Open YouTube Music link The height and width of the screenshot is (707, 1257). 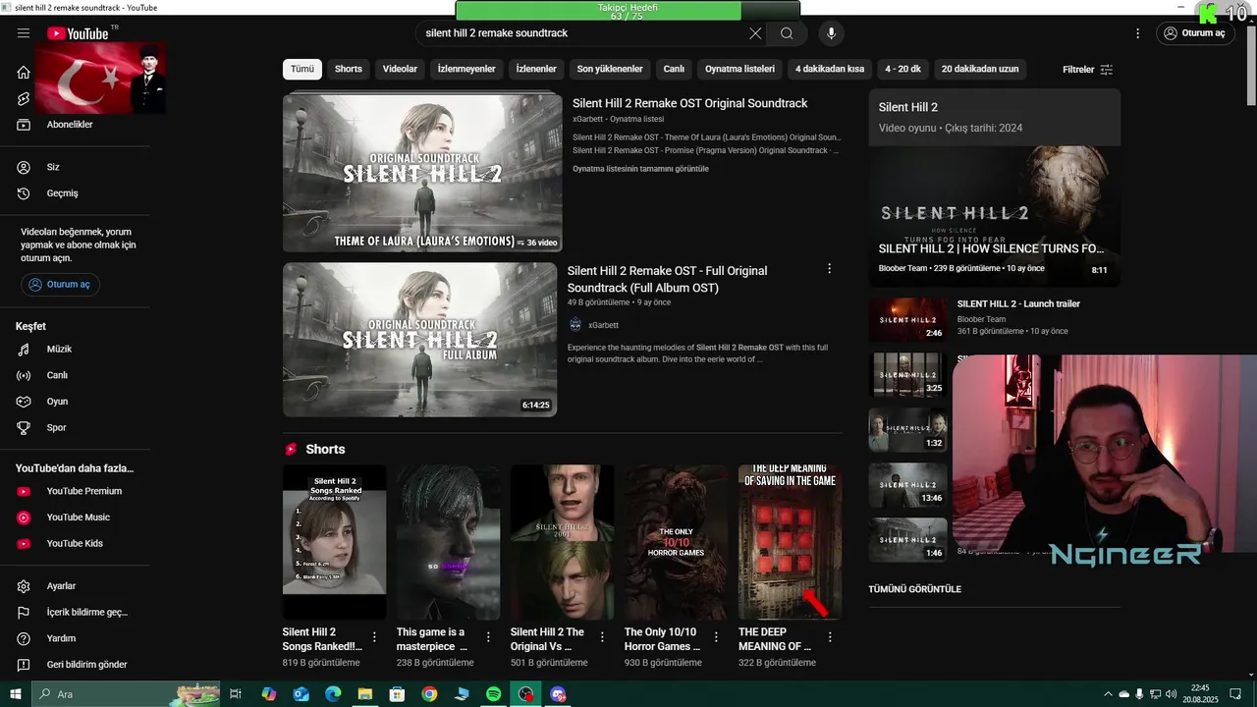click(x=78, y=517)
